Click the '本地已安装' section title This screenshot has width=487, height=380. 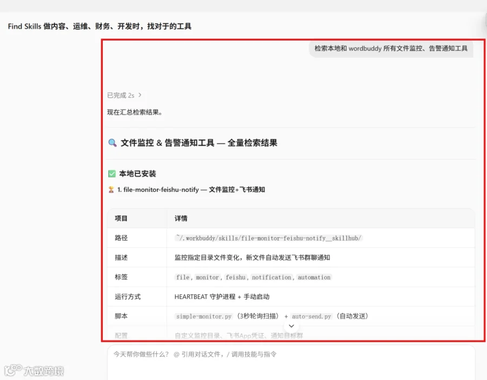137,174
